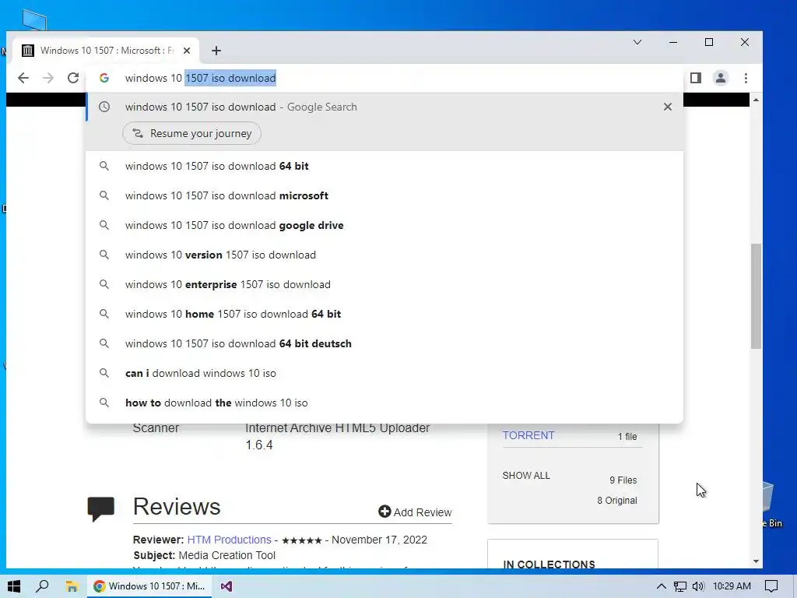Image resolution: width=797 pixels, height=598 pixels.
Task: Choose suggestion ending in '64 bit'
Action: click(384, 167)
